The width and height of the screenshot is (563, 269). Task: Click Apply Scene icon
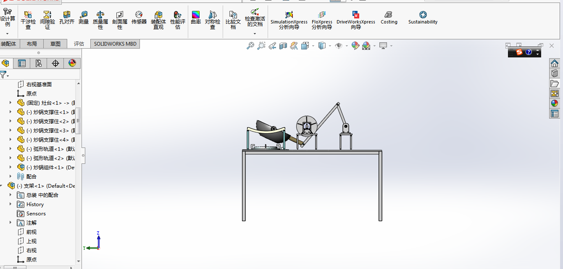(x=366, y=46)
